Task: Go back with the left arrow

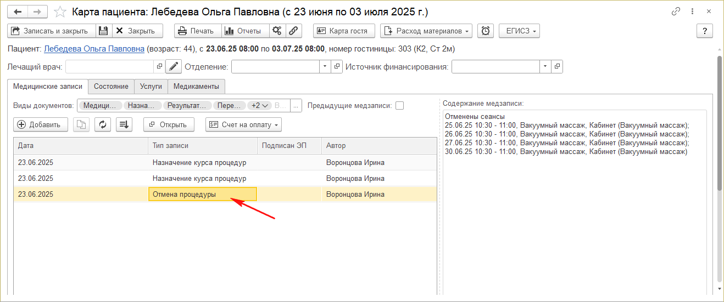Action: tap(17, 12)
